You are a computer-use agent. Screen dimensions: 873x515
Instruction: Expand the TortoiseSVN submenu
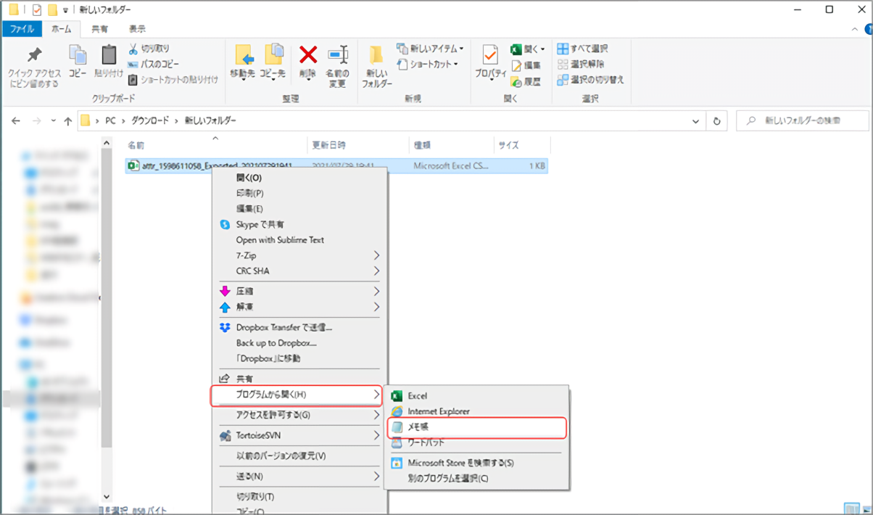(300, 435)
